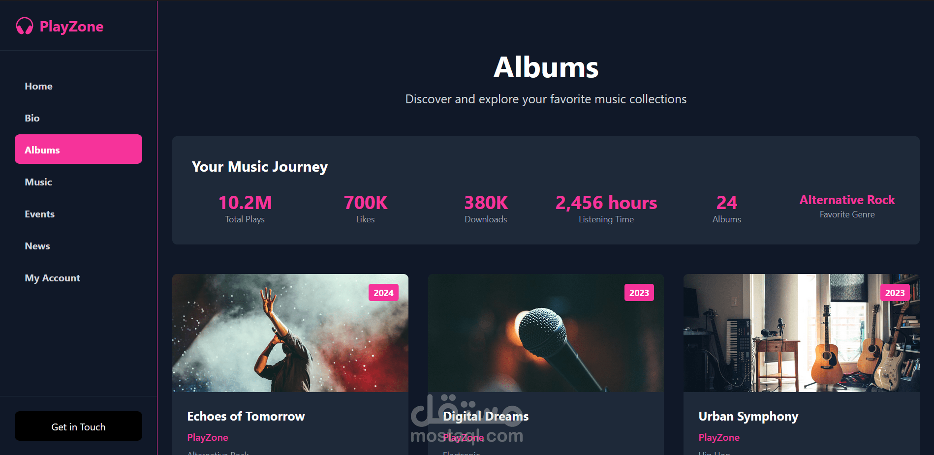Image resolution: width=934 pixels, height=455 pixels.
Task: Select the highlighted Albums menu item
Action: click(x=78, y=149)
